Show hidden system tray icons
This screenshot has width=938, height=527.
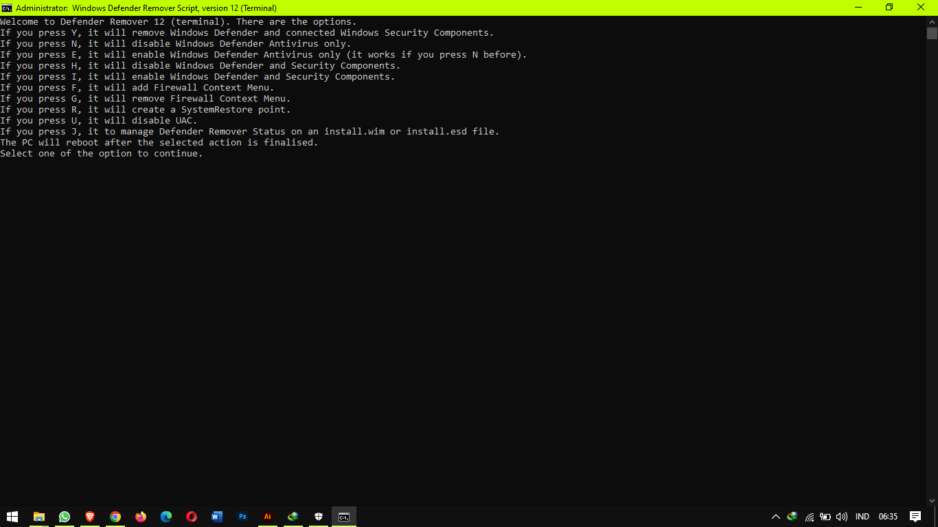(776, 517)
